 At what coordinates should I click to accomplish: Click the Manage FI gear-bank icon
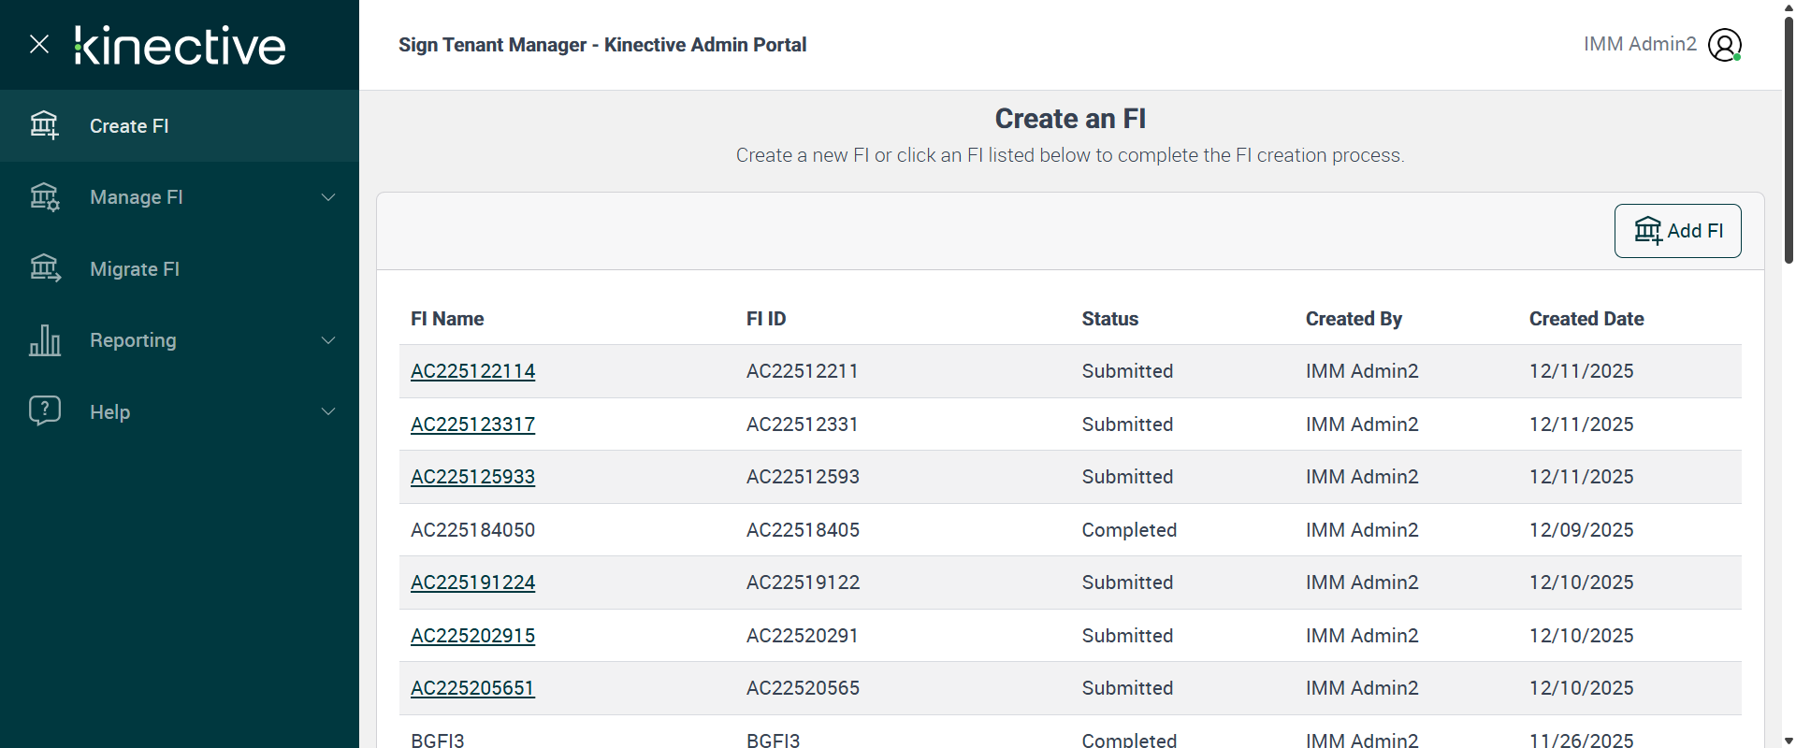tap(44, 197)
